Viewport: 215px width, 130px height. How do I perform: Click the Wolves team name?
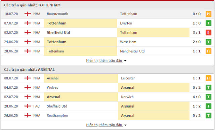[x=52, y=87]
